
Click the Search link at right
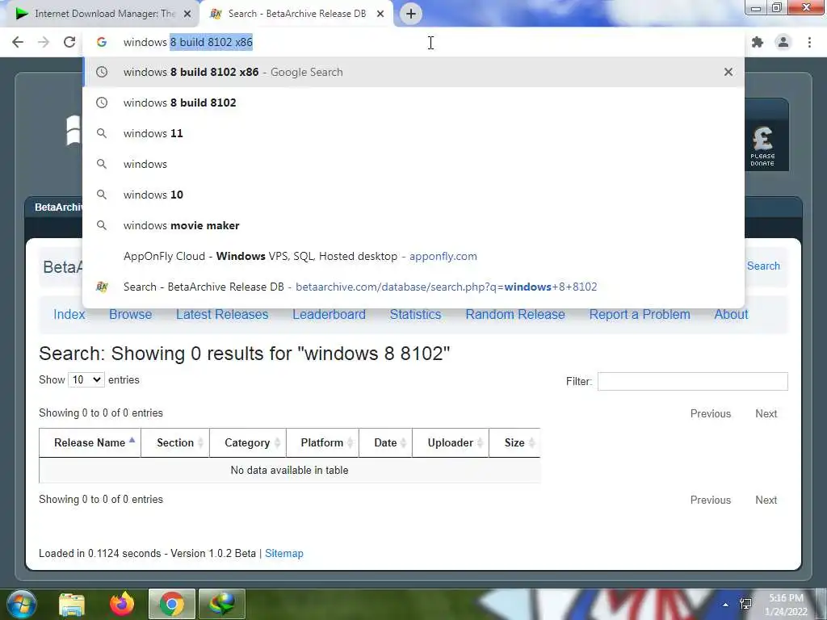click(763, 266)
